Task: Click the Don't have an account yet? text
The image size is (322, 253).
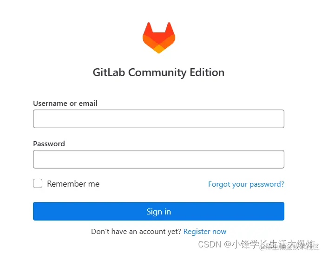Action: coord(136,232)
